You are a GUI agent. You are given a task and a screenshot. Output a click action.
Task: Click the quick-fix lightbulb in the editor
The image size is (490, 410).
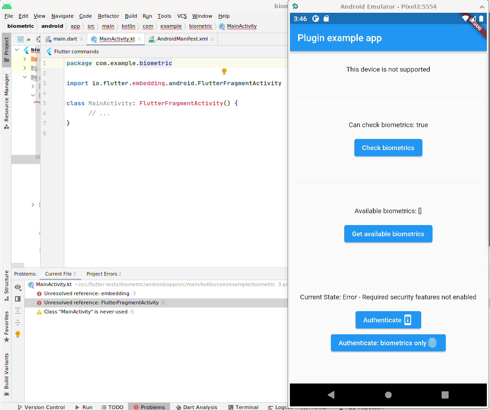(224, 72)
